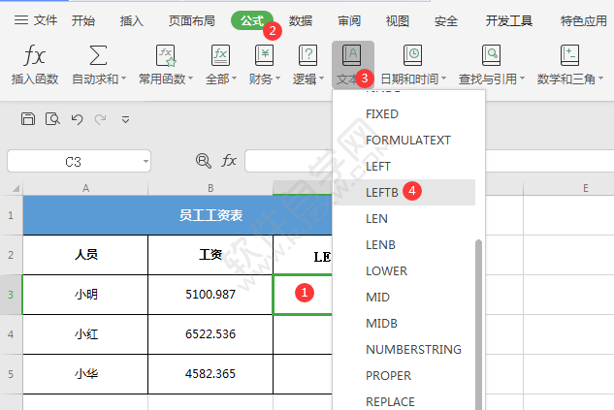Click the select-all corner triangle

[16, 189]
